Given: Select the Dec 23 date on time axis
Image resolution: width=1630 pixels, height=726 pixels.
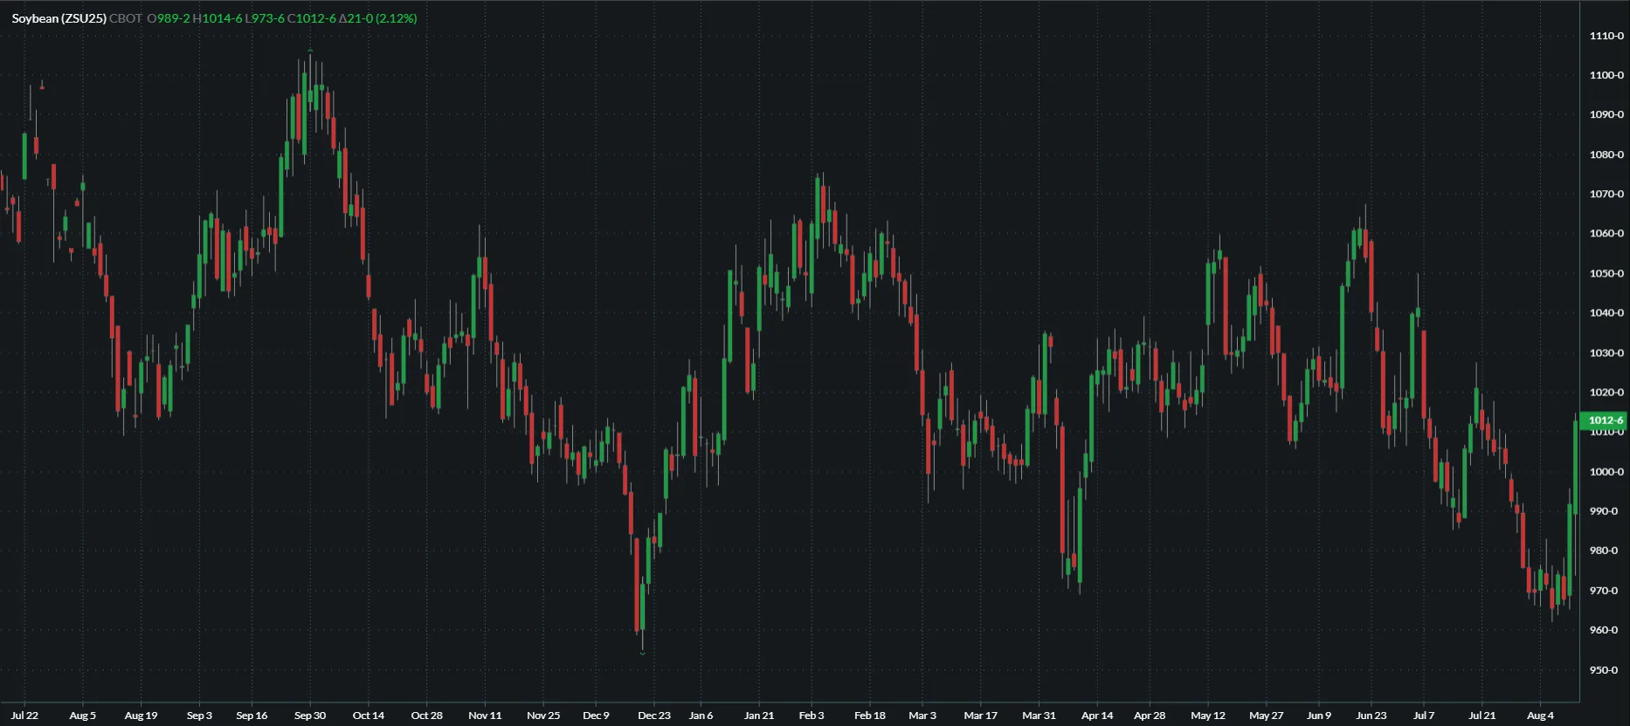Looking at the screenshot, I should click(x=653, y=716).
